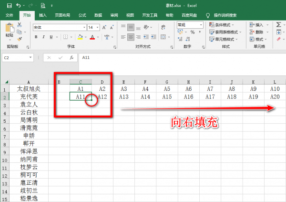This screenshot has width=286, height=202.
Task: Toggle Bold formatting
Action: [x=35, y=37]
